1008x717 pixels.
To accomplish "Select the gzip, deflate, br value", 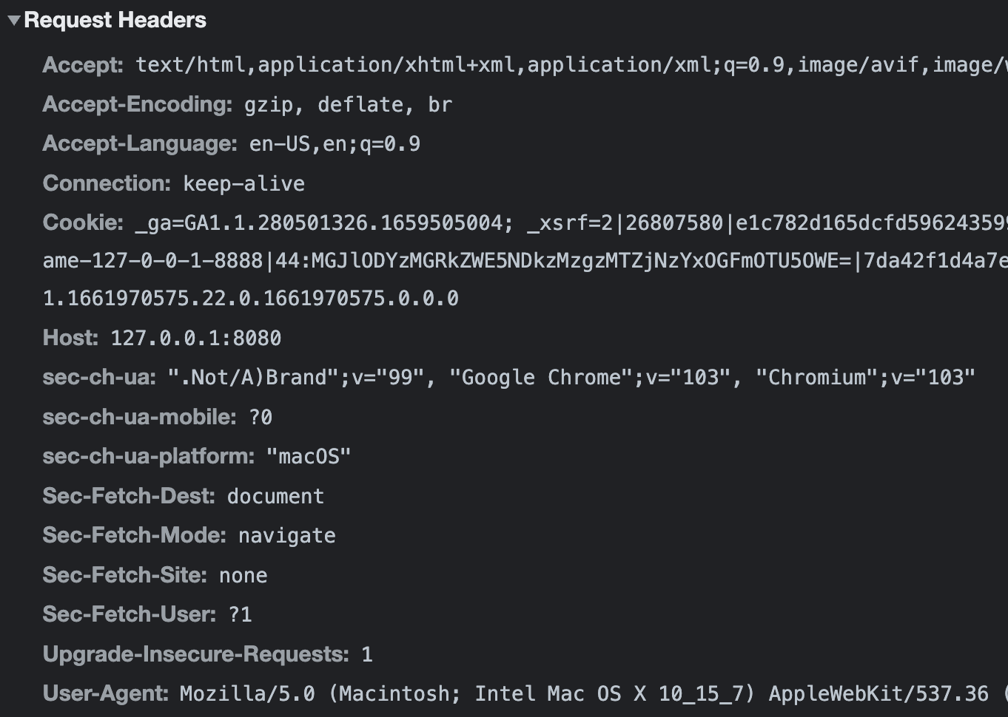I will [x=348, y=105].
